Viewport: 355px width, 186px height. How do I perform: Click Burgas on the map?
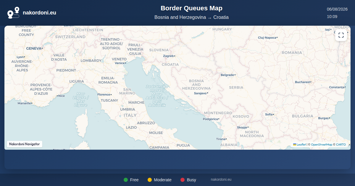[x=324, y=118]
